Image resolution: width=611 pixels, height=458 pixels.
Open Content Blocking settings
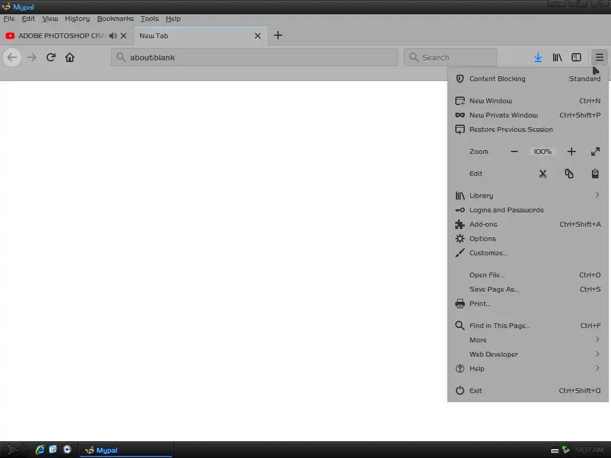[x=528, y=79]
